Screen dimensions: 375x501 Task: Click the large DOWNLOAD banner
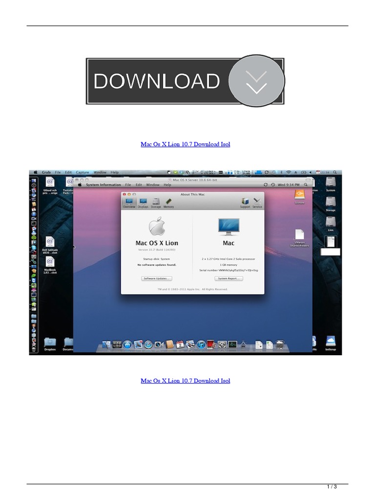click(185, 81)
